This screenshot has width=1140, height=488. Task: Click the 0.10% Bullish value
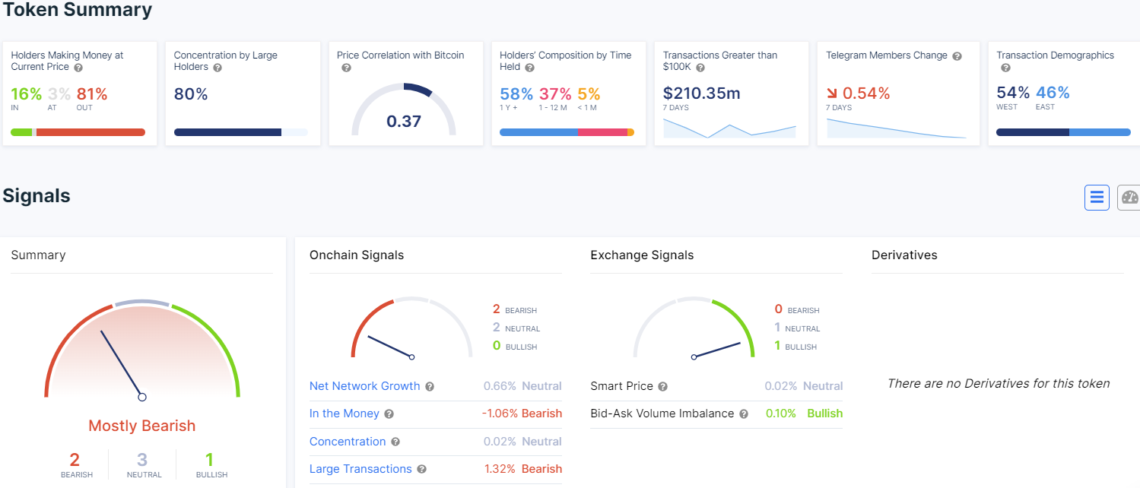tap(804, 414)
